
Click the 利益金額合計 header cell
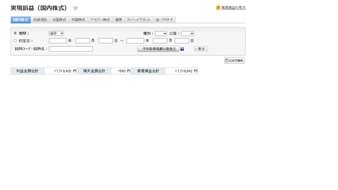tap(27, 71)
